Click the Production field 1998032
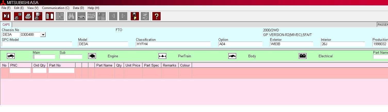The image size is (388, 112). (380, 44)
